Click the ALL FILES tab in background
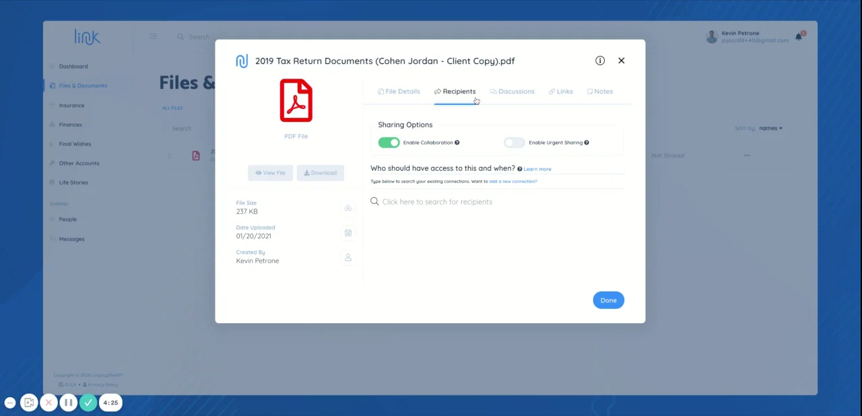Image resolution: width=862 pixels, height=416 pixels. (x=172, y=108)
